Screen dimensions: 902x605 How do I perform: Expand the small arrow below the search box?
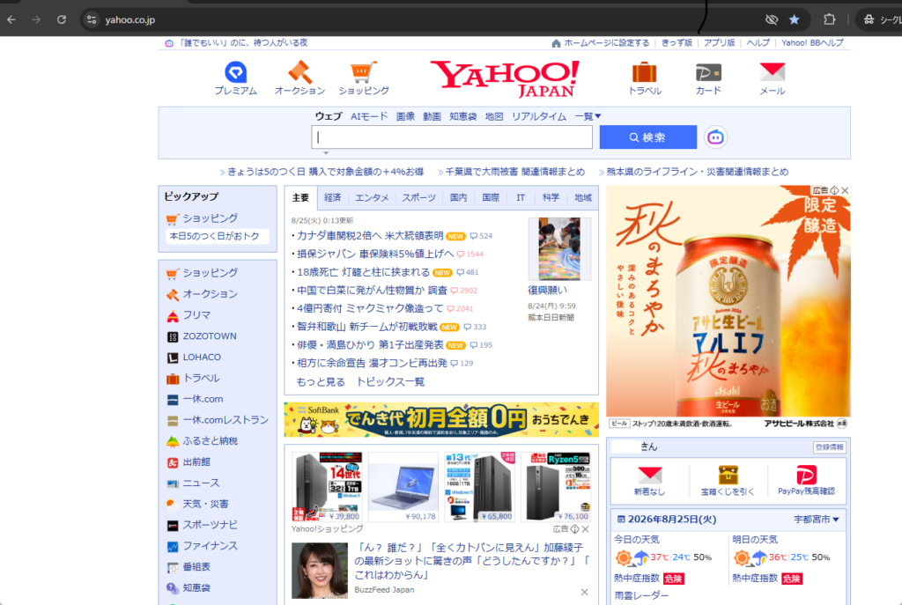click(x=326, y=153)
